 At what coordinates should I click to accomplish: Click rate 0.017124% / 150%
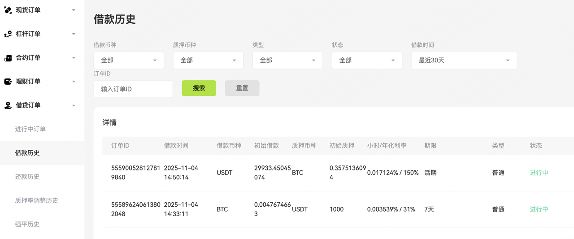tap(393, 173)
